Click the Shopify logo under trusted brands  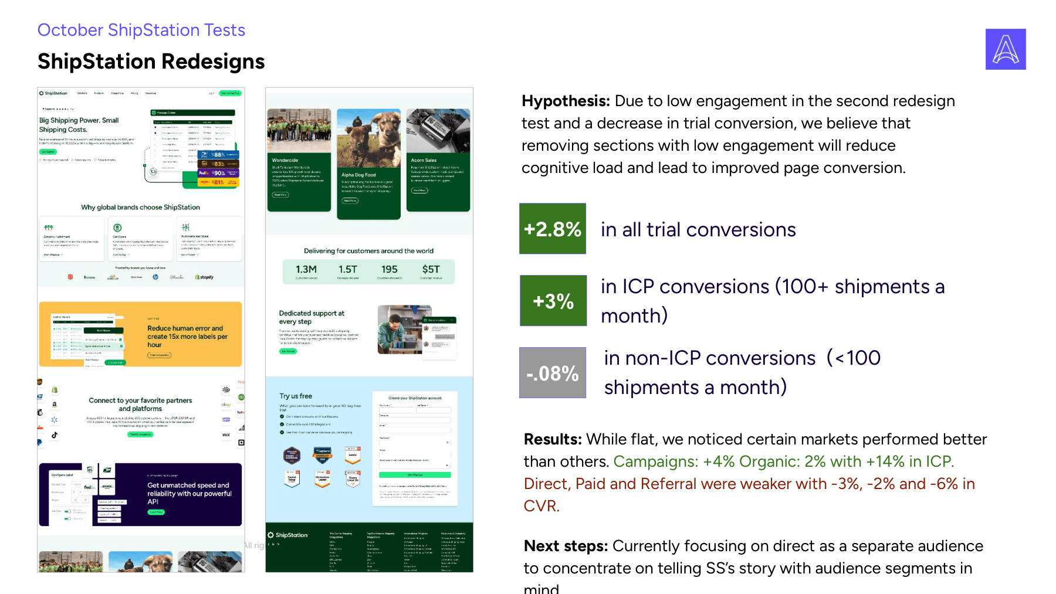point(205,277)
